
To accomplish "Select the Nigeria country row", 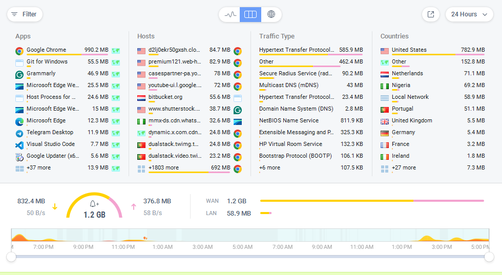I will [432, 86].
